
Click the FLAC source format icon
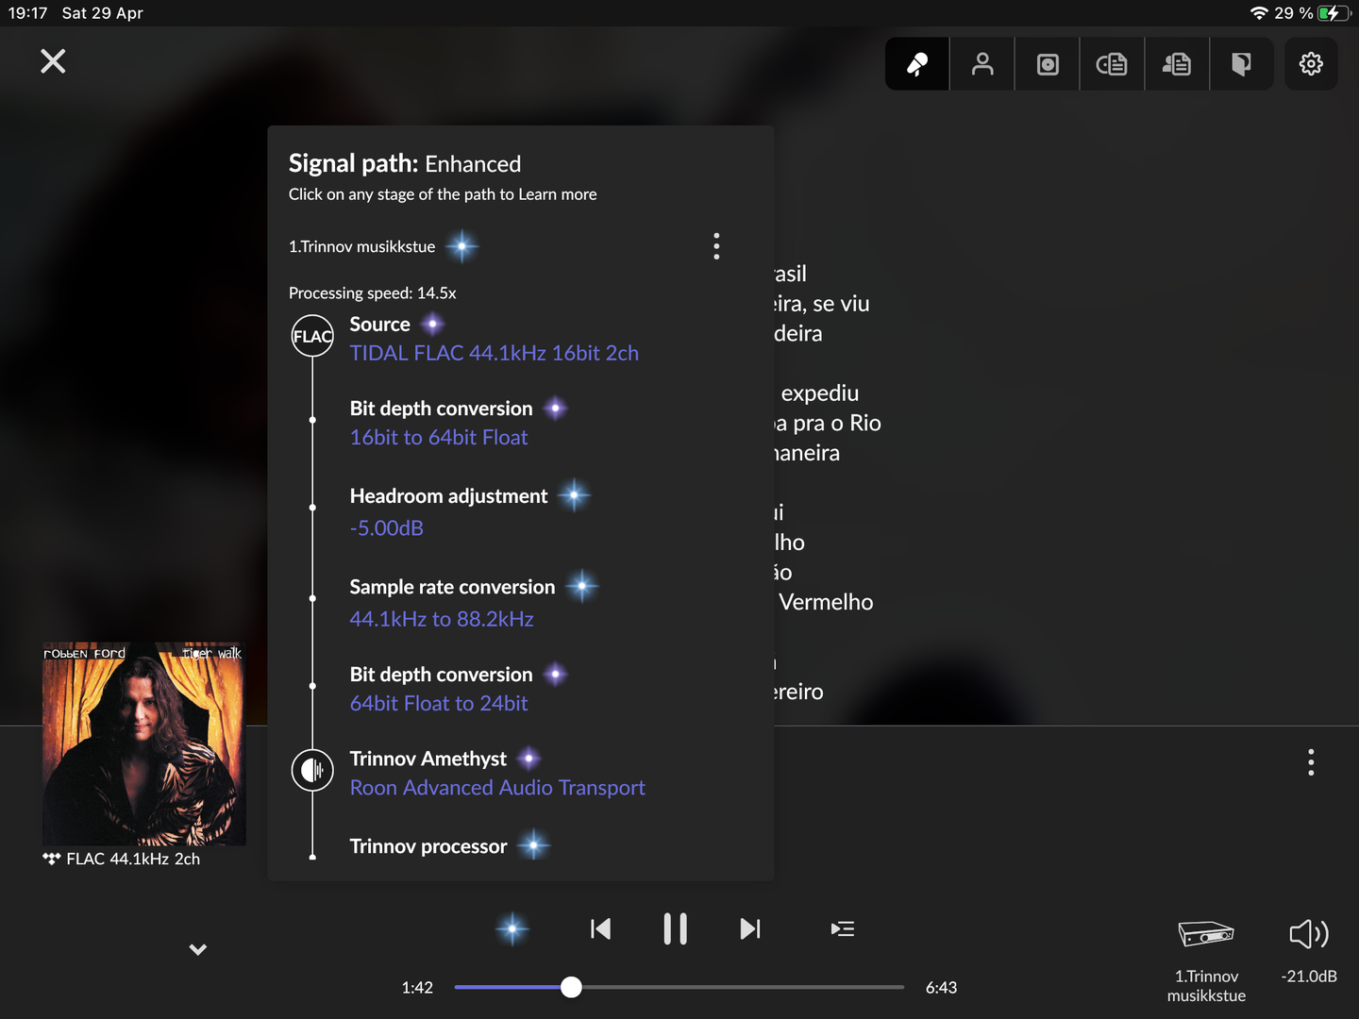click(x=312, y=336)
